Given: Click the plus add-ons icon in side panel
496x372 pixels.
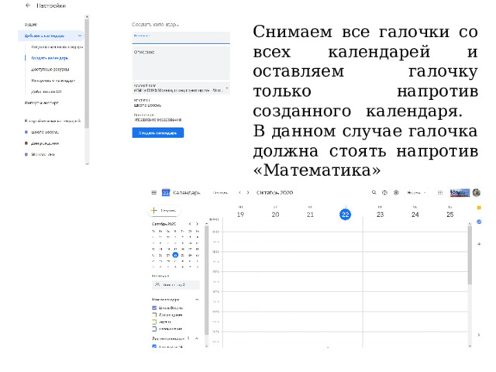Looking at the screenshot, I should (479, 244).
